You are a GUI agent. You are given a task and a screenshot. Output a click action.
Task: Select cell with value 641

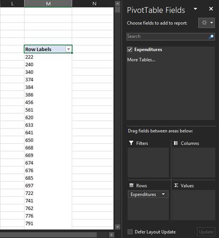click(48, 132)
